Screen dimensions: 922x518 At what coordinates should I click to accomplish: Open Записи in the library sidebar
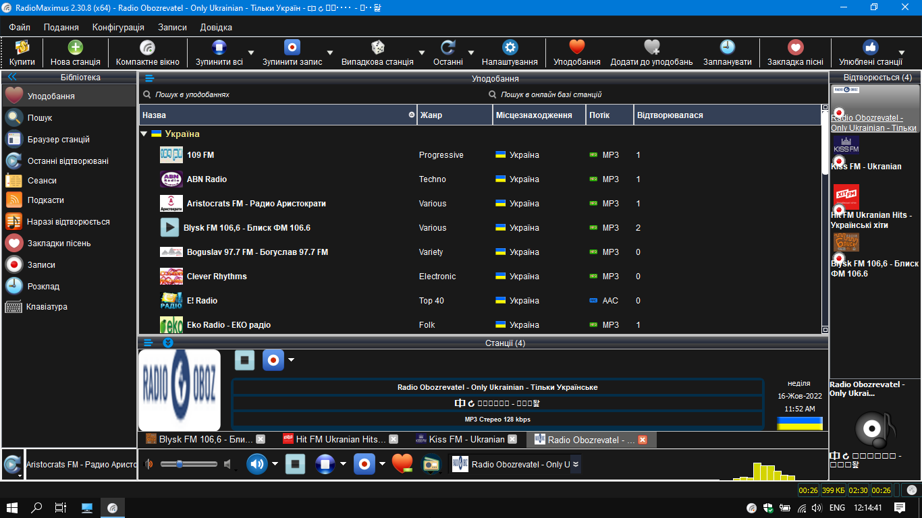(x=69, y=264)
